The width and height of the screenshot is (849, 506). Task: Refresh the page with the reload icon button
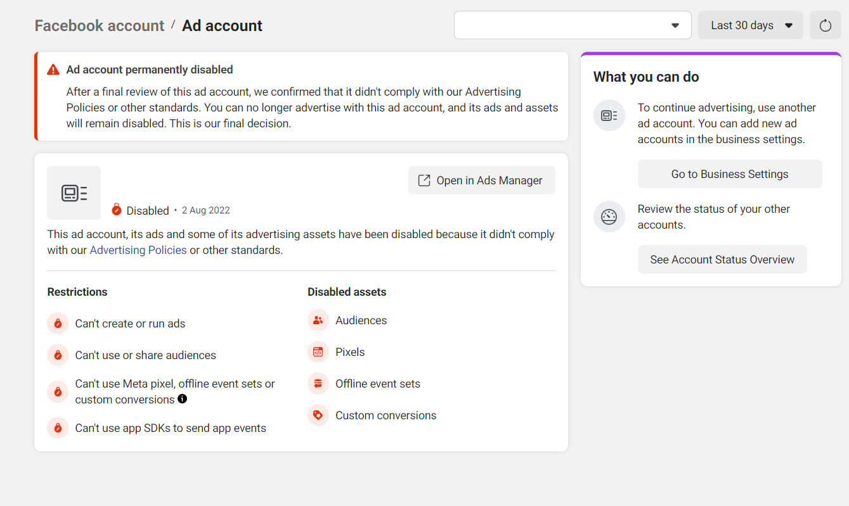coord(826,25)
